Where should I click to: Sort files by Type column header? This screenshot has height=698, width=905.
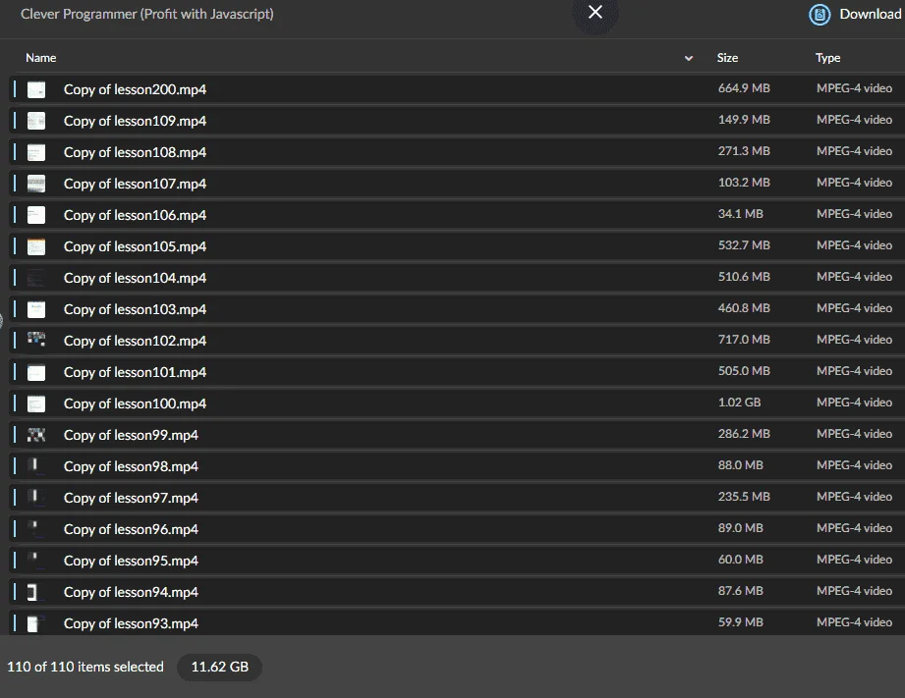(827, 58)
